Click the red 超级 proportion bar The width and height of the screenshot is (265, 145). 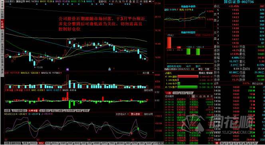point(188,76)
